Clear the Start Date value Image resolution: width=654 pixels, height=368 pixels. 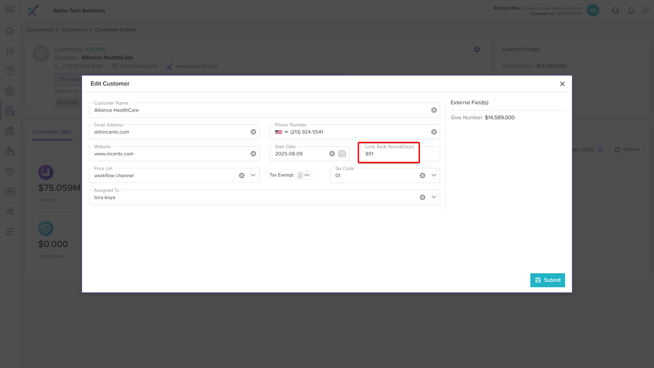[332, 154]
